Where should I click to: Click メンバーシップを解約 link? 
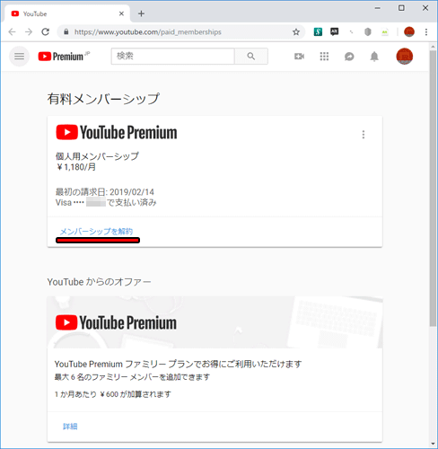point(96,232)
